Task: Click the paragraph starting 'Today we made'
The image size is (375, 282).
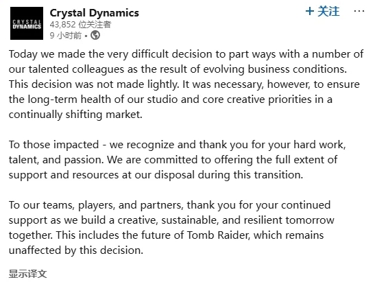Action: pyautogui.click(x=186, y=84)
